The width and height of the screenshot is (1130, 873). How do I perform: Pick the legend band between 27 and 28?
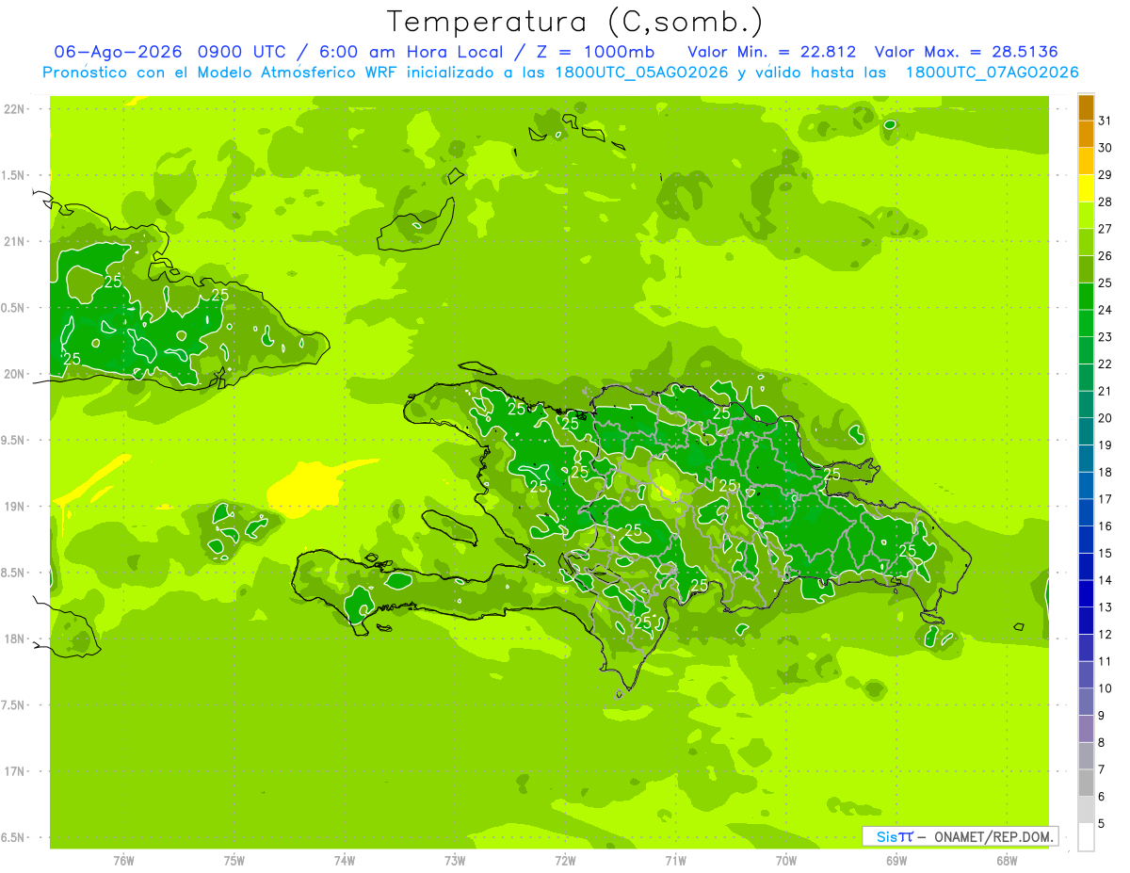click(x=1086, y=216)
